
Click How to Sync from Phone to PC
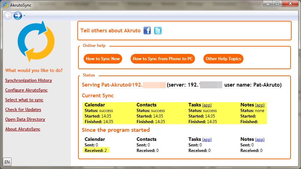pos(163,59)
